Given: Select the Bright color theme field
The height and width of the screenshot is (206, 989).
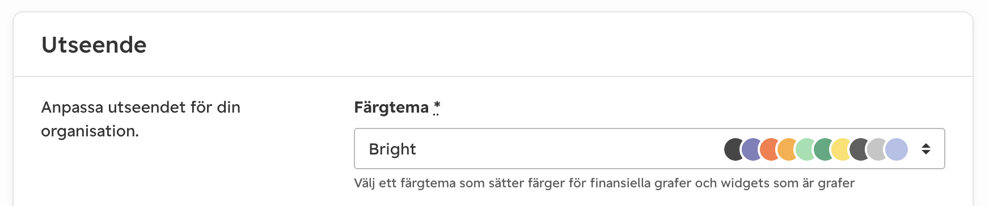Looking at the screenshot, I should pos(649,149).
